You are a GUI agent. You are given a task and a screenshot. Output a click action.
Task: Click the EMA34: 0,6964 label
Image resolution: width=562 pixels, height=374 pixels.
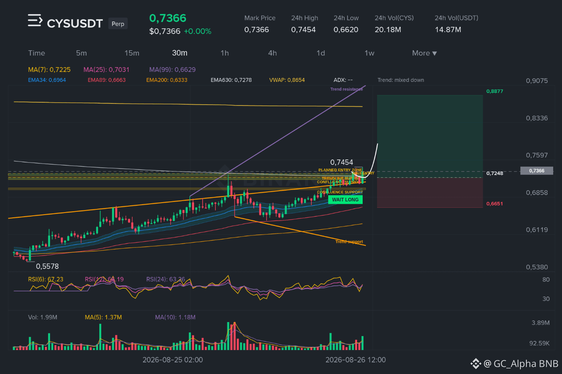pyautogui.click(x=47, y=80)
